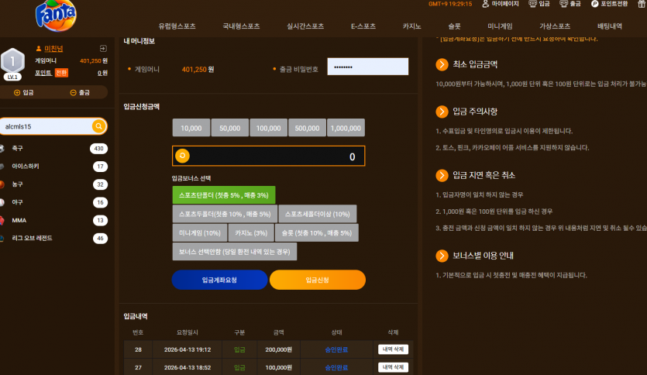Click the Fanta logo
The image size is (647, 375).
pyautogui.click(x=56, y=15)
